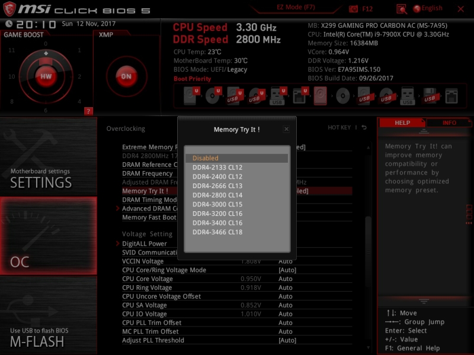The image size is (474, 355).
Task: Close the Memory Try It popup
Action: tap(286, 130)
